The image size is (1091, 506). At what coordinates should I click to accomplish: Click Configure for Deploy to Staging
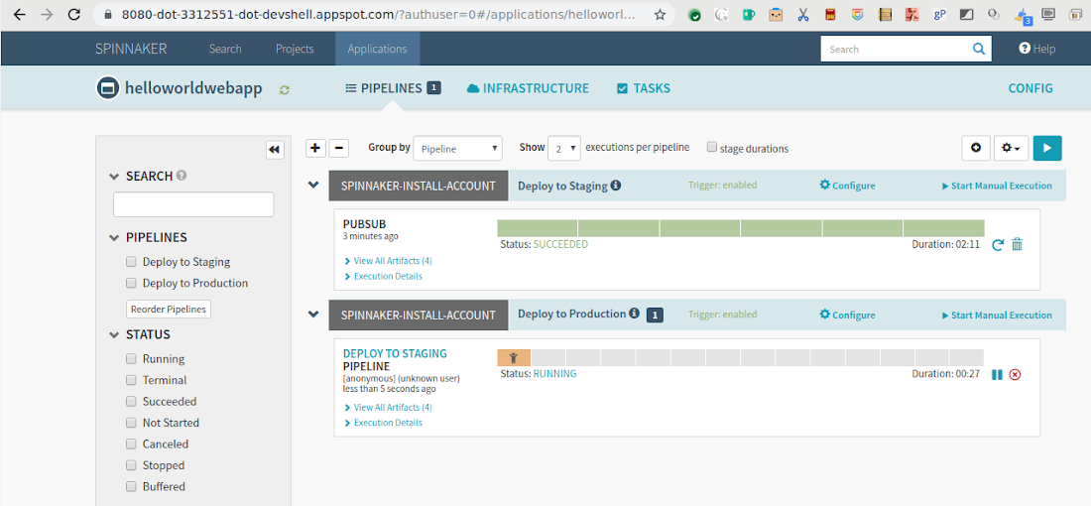coord(847,186)
